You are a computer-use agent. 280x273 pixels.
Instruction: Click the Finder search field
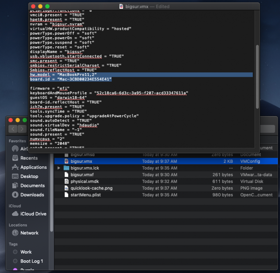coord(267,129)
